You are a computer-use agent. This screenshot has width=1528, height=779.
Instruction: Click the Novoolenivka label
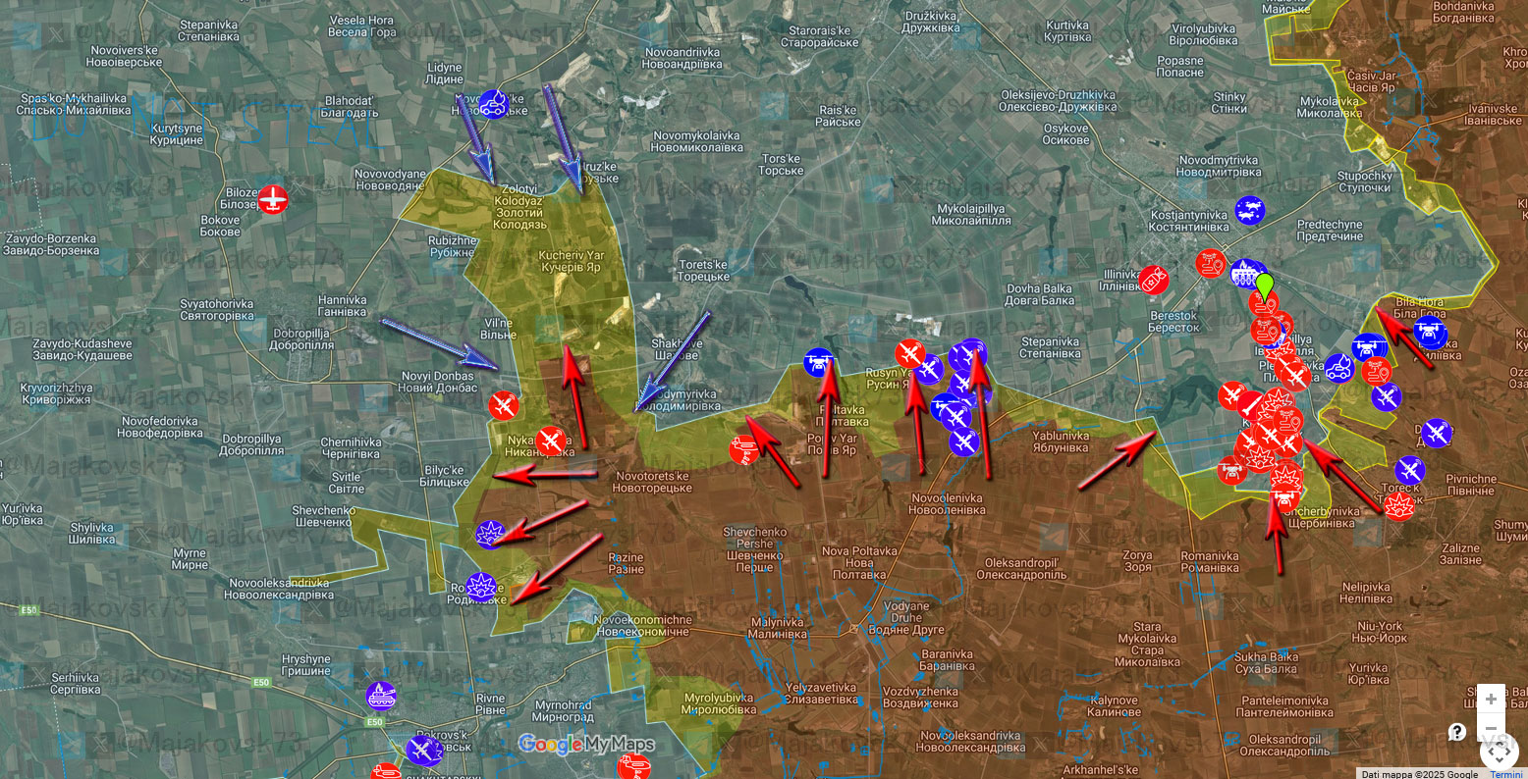click(x=947, y=503)
